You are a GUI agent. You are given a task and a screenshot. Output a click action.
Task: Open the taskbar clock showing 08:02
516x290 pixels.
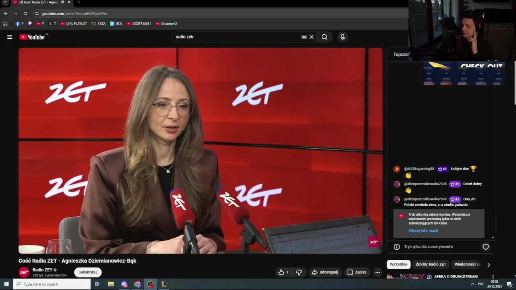[495, 284]
